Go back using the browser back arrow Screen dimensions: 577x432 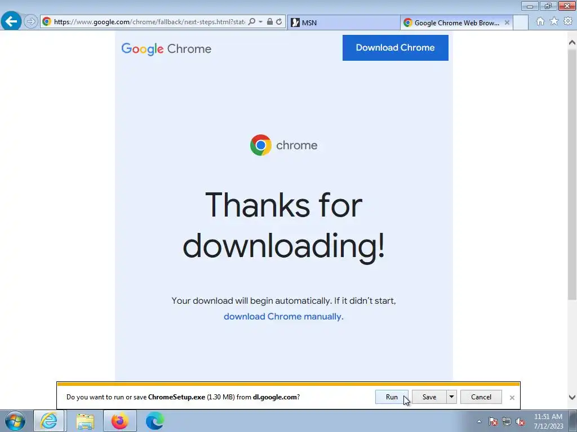tap(11, 21)
